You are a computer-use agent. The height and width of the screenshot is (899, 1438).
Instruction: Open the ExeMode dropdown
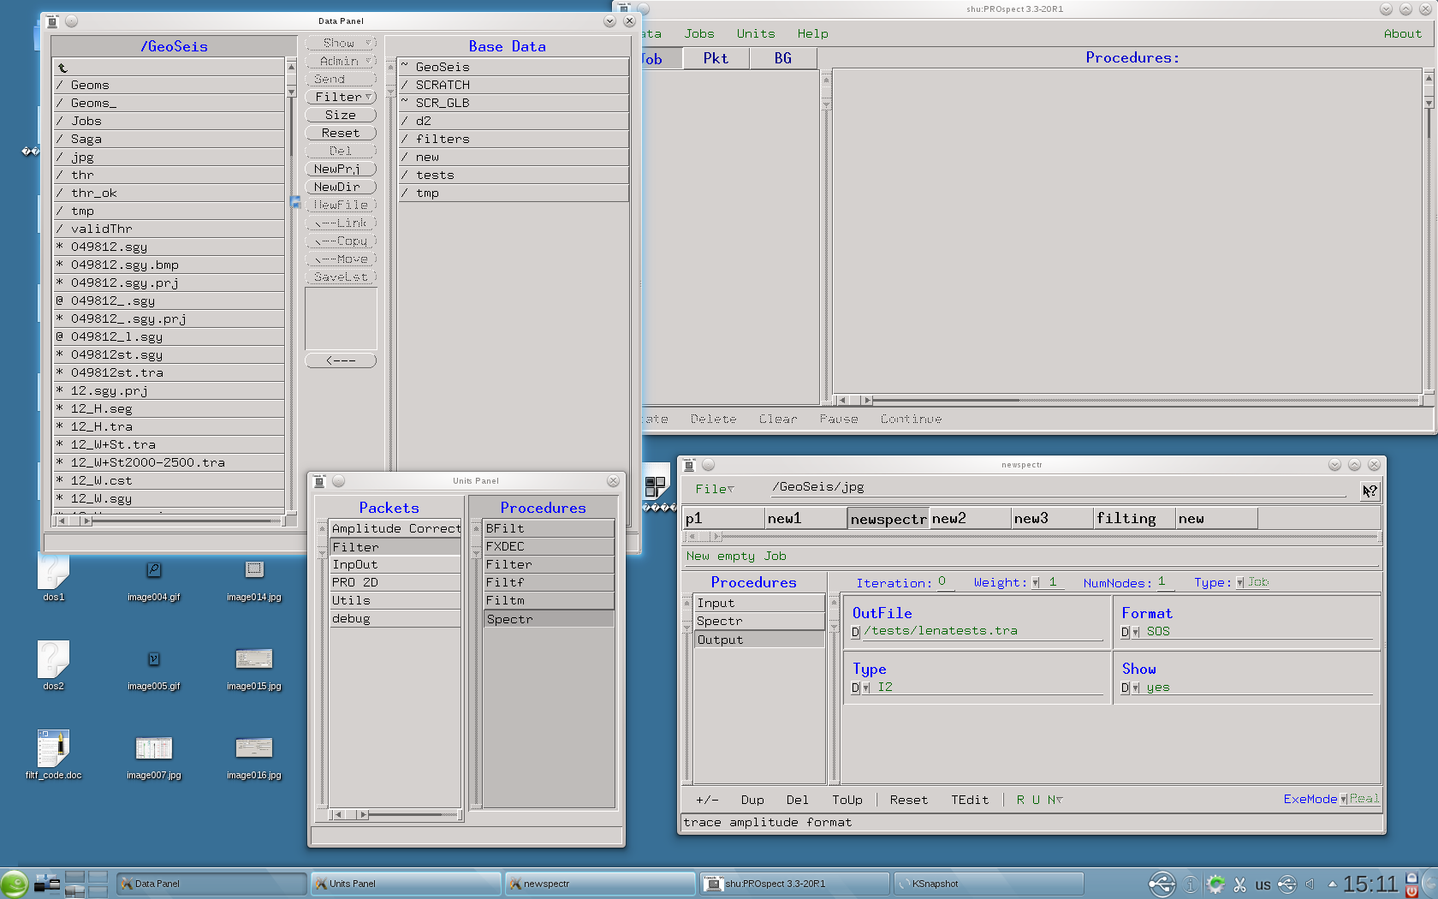point(1344,800)
